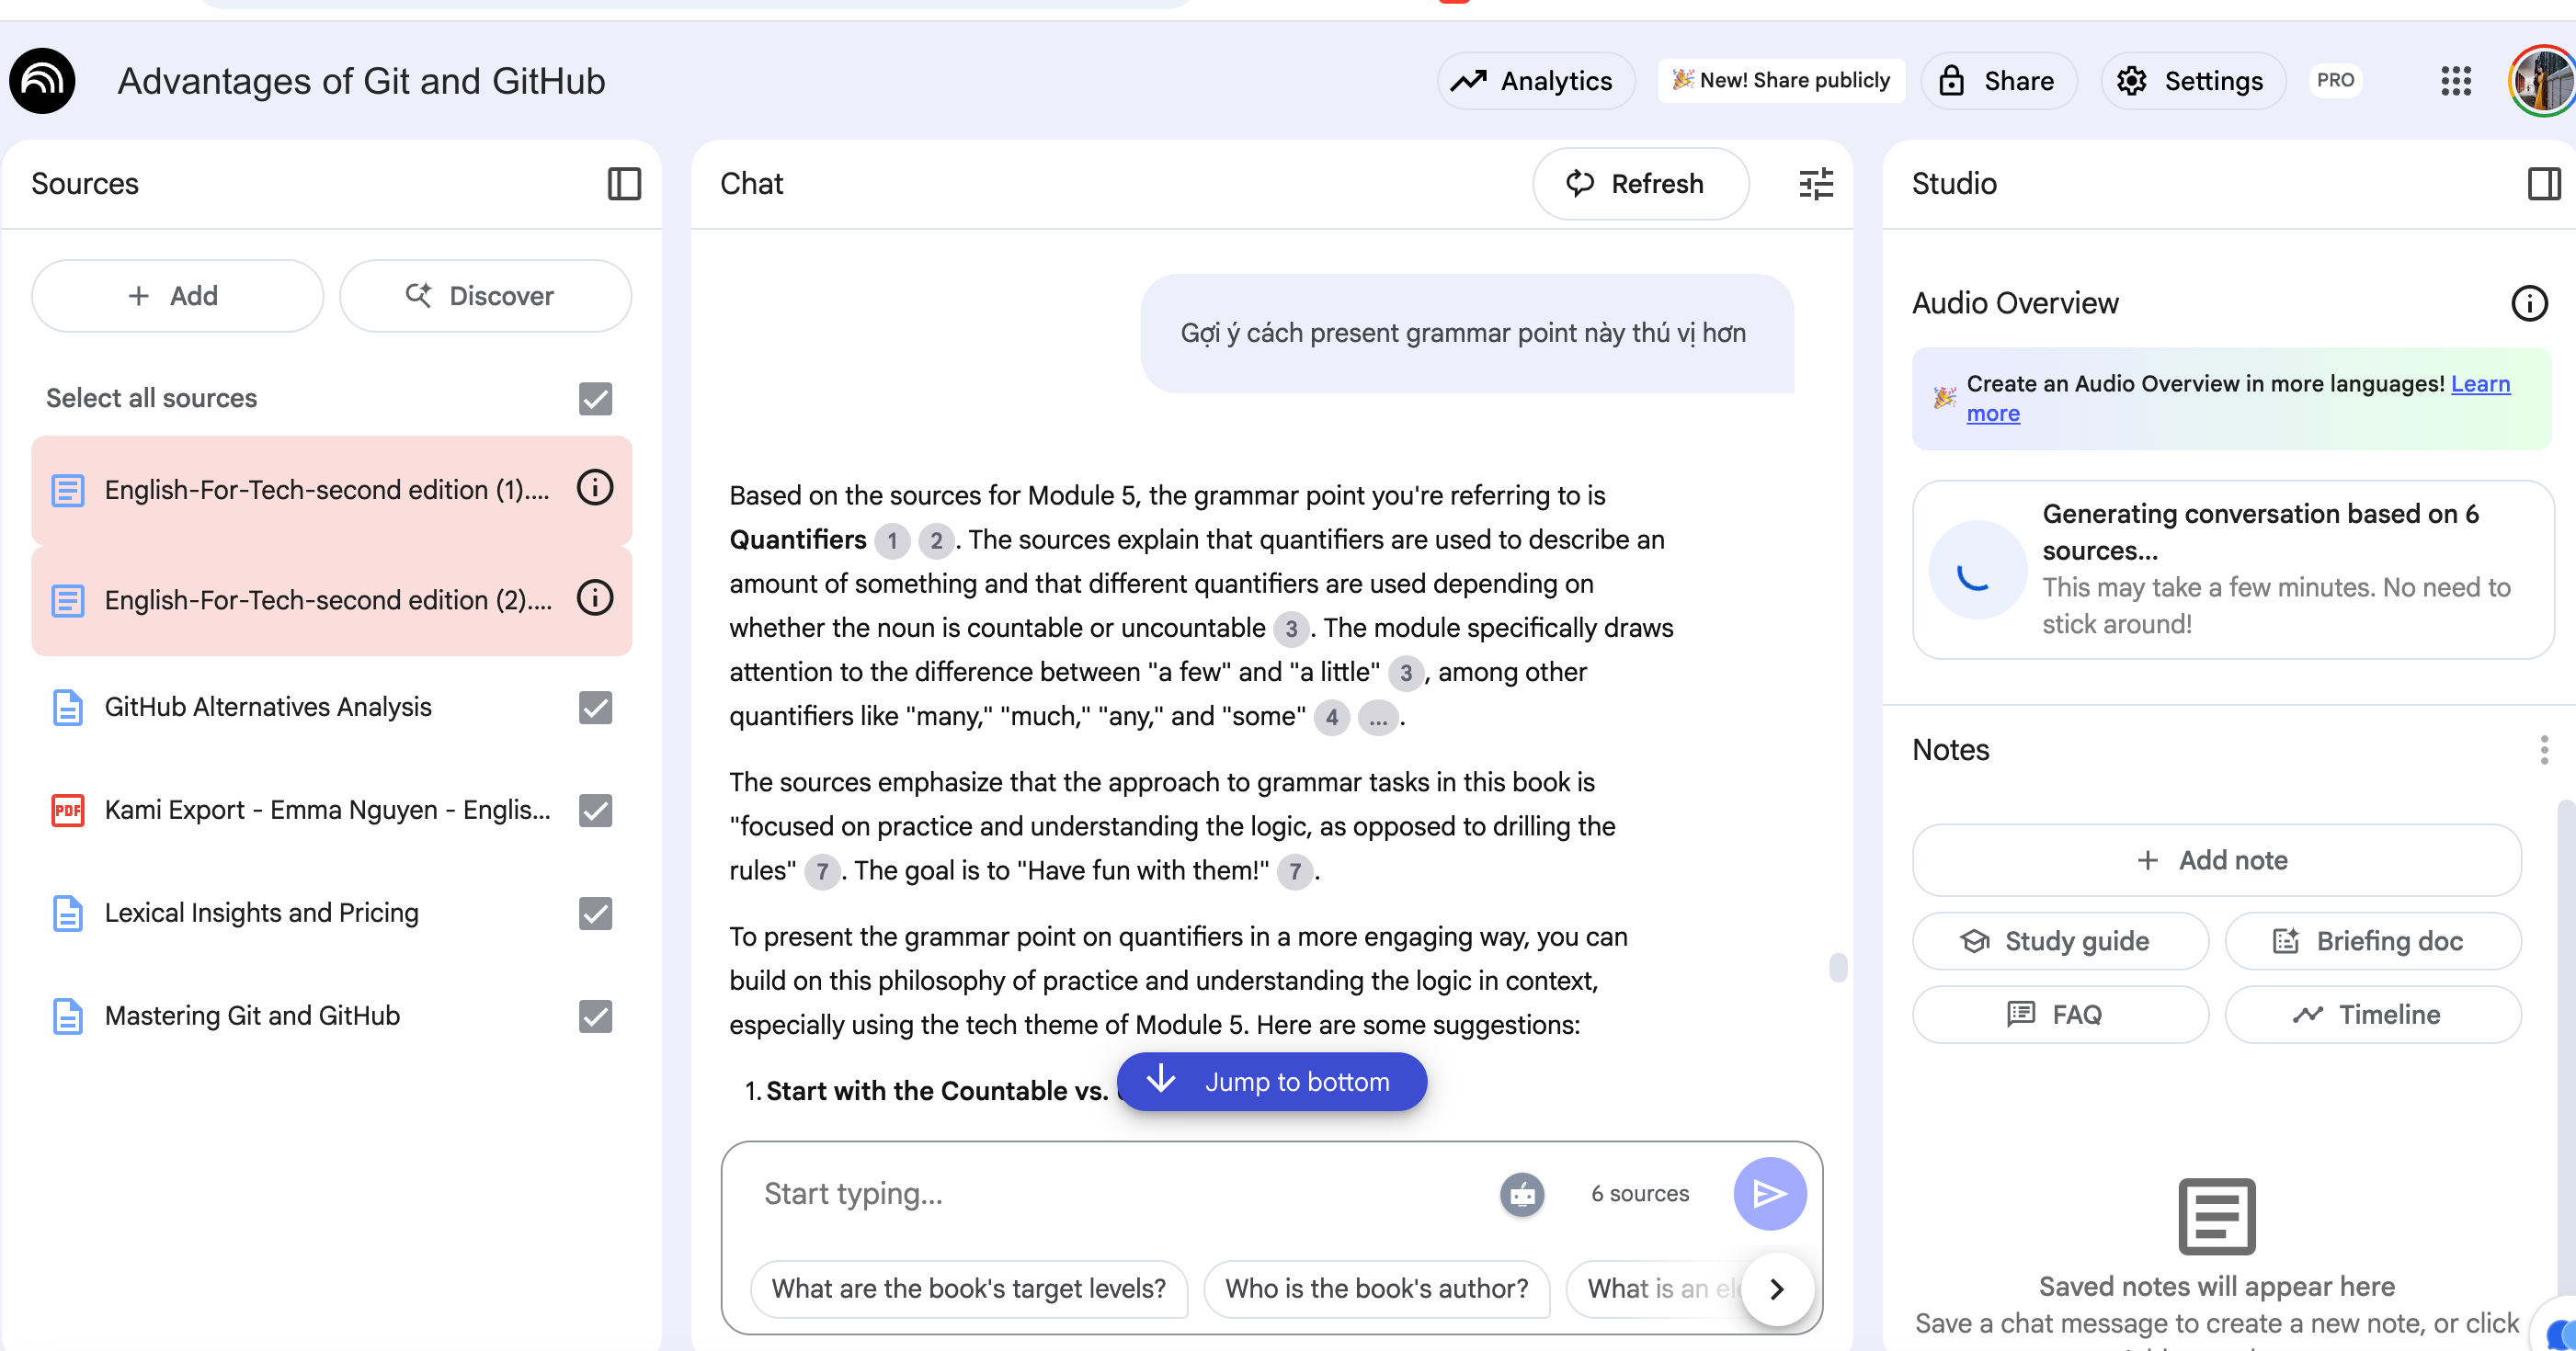
Task: Collapse the Sources panel icon
Action: (624, 184)
